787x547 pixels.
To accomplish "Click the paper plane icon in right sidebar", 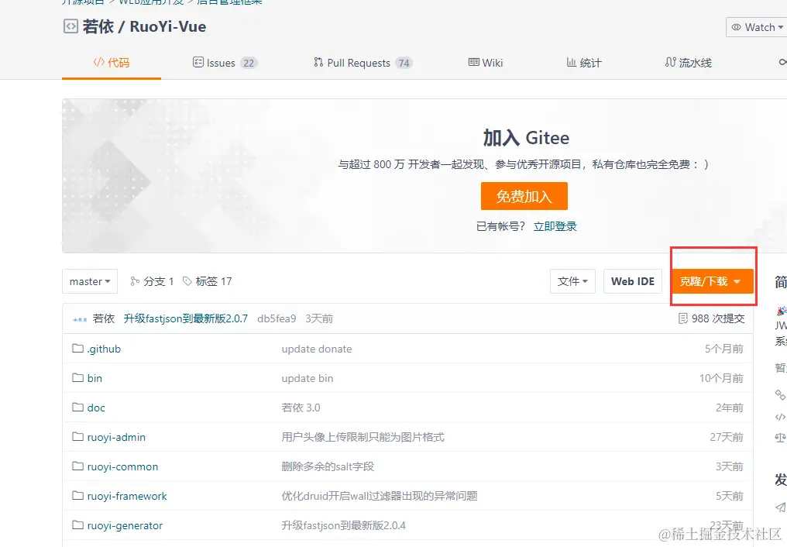I will coord(781,507).
